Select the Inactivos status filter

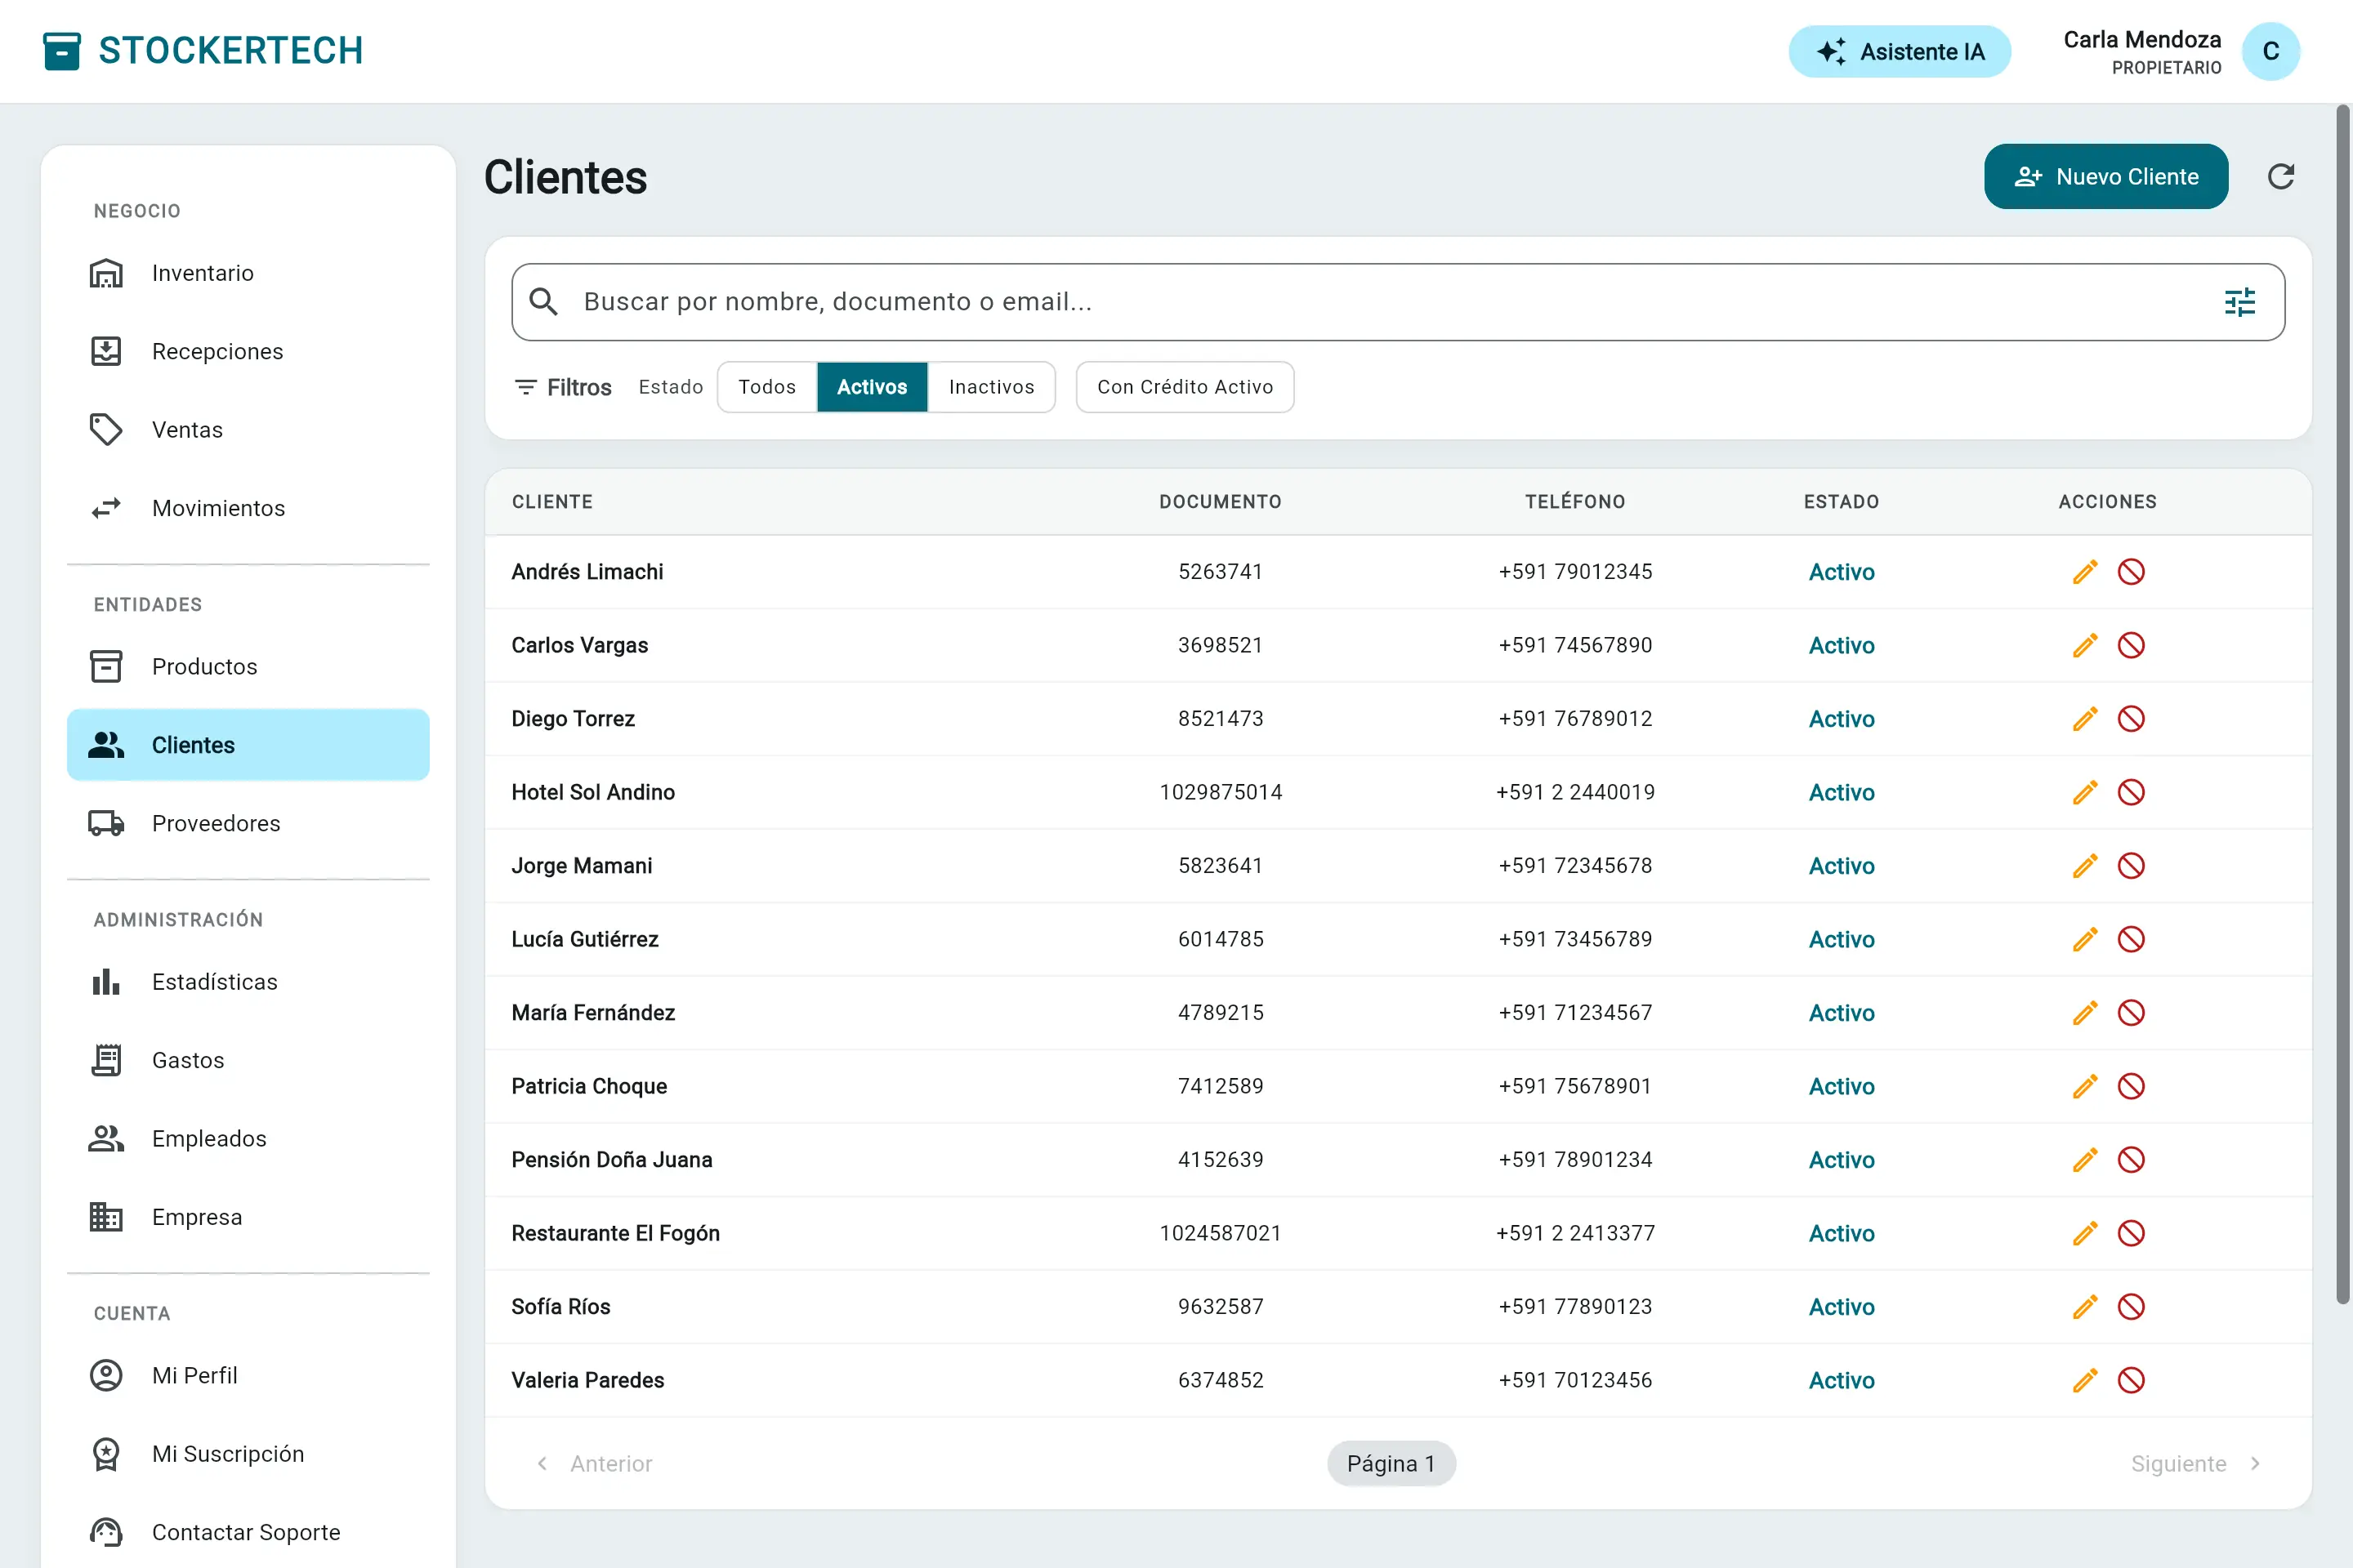click(991, 387)
